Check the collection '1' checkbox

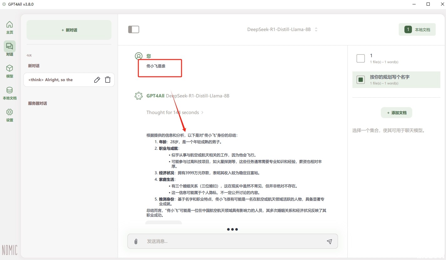[361, 58]
